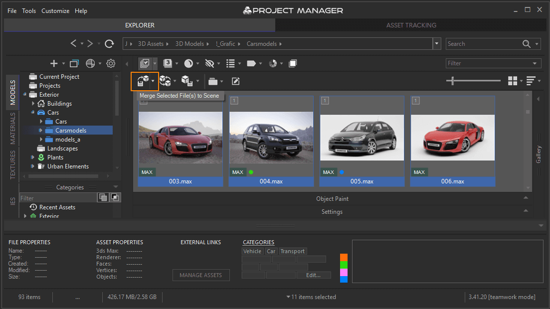The width and height of the screenshot is (550, 309).
Task: Click the edit/rename pencil icon
Action: coord(235,81)
